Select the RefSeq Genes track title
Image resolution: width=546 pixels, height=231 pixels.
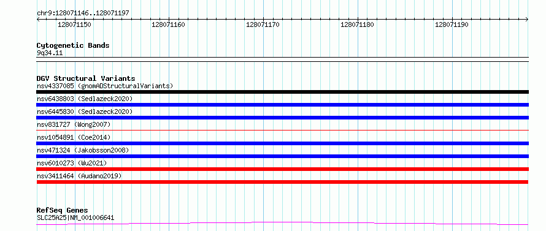tap(62, 211)
